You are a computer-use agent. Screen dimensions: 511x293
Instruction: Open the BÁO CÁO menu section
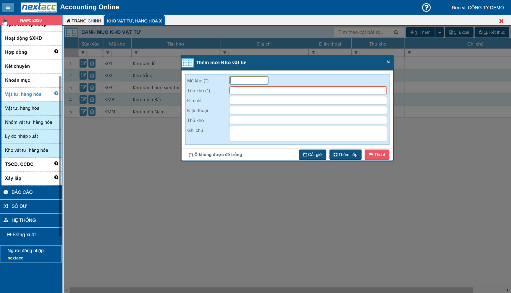22,192
